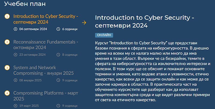Image resolution: width=215 pixels, height=109 pixels.
Task: Click the numbered circle 4 step marker
Action: (7, 93)
